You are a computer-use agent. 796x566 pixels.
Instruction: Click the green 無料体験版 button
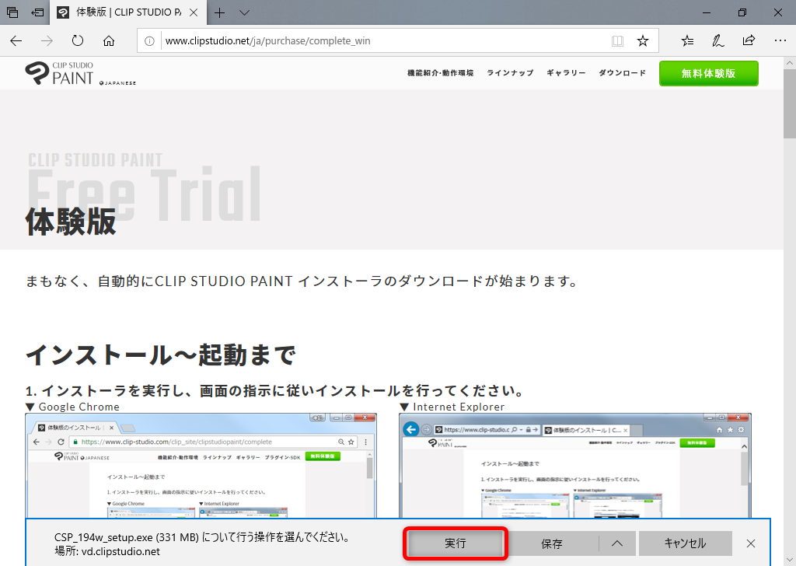click(x=708, y=72)
